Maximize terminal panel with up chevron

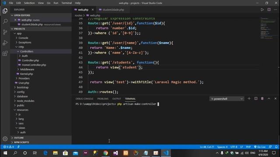pyautogui.click(x=269, y=99)
